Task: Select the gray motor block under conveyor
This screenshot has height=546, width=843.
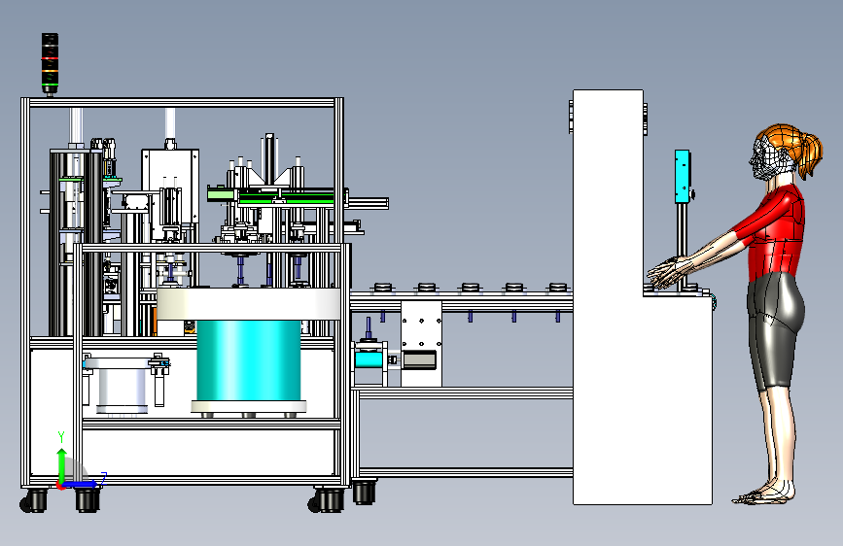Action: click(419, 360)
